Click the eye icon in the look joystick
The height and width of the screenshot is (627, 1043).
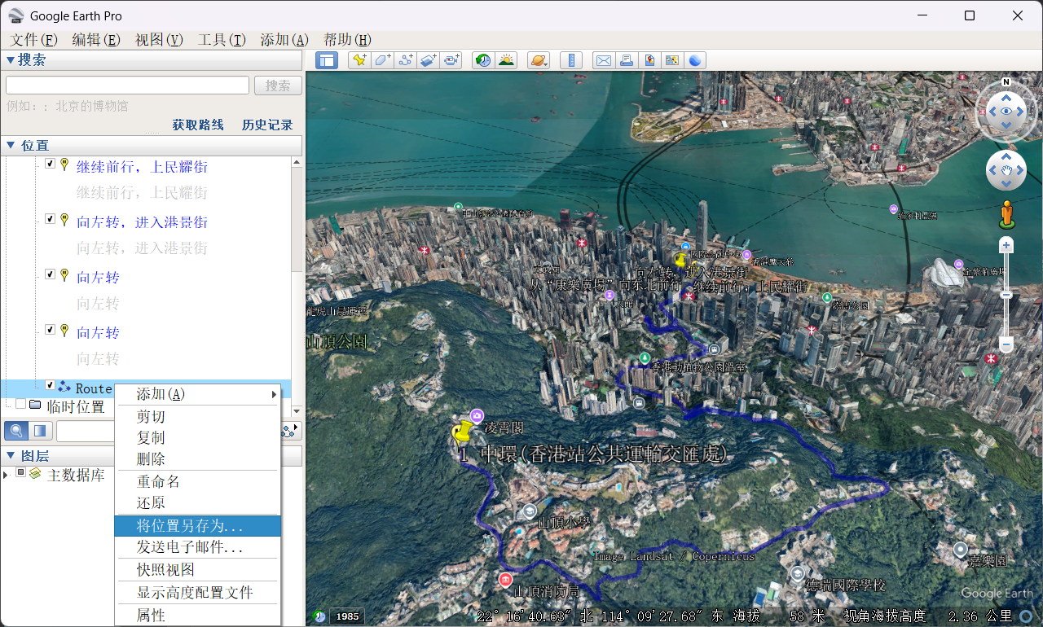tap(1006, 112)
